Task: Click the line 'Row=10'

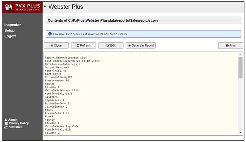Action: pos(50,120)
